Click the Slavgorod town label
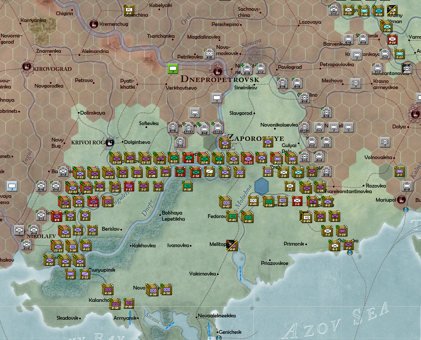Screen dimensions: 421x340 tap(241, 113)
